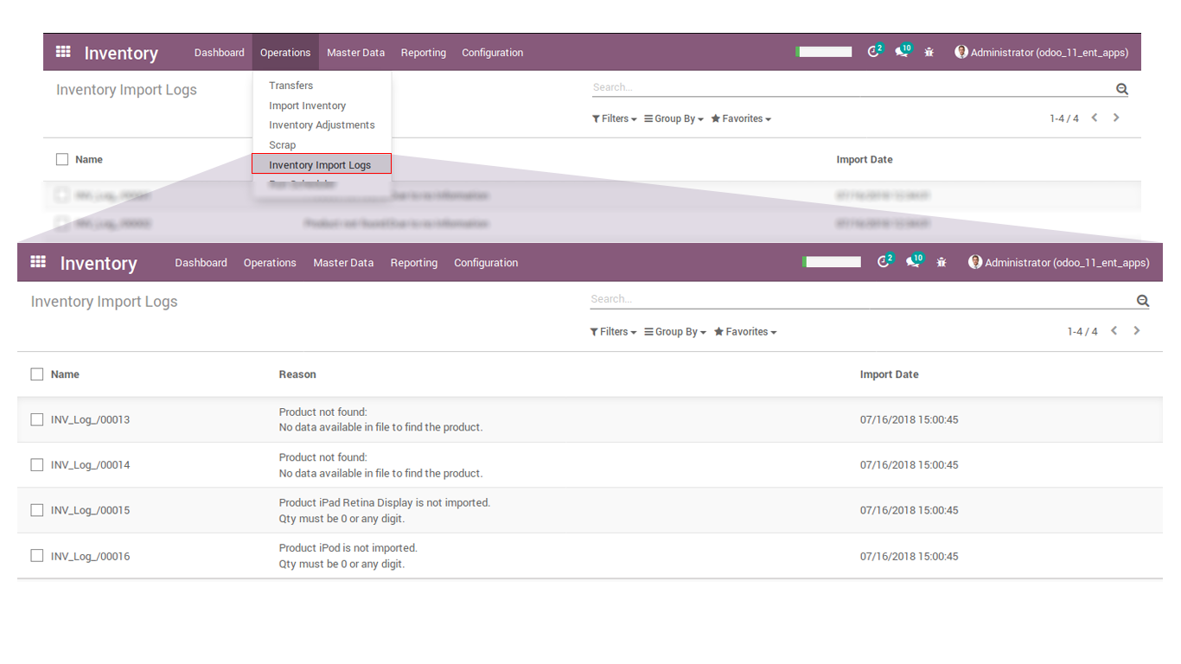Open the INV_Log_/00014 log record
The image size is (1181, 664).
(x=91, y=465)
